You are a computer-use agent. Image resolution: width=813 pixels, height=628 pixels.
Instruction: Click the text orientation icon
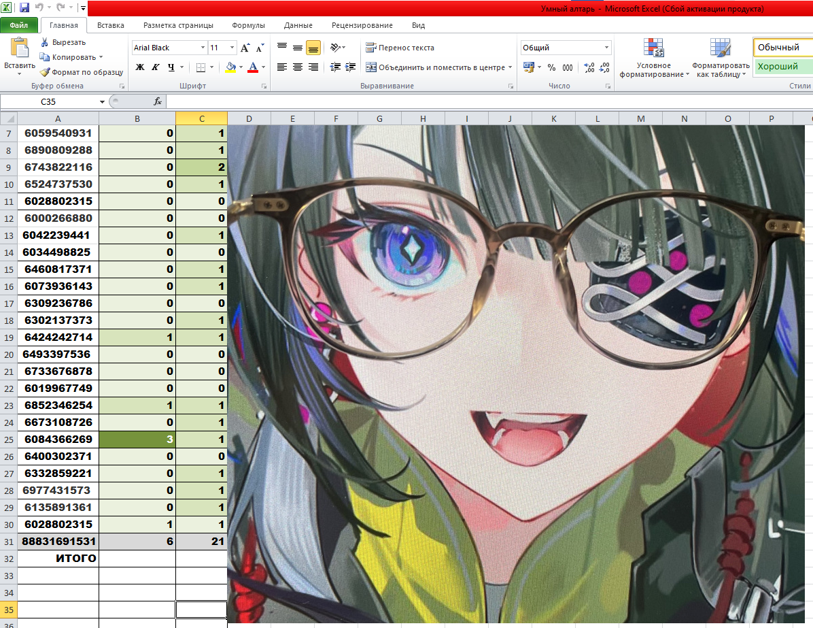pos(336,48)
